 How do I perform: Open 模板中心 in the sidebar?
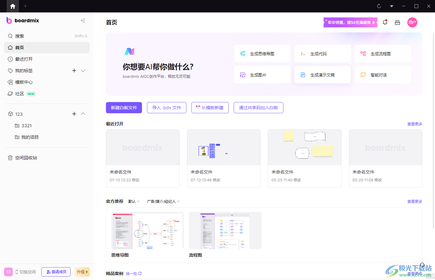click(47, 82)
